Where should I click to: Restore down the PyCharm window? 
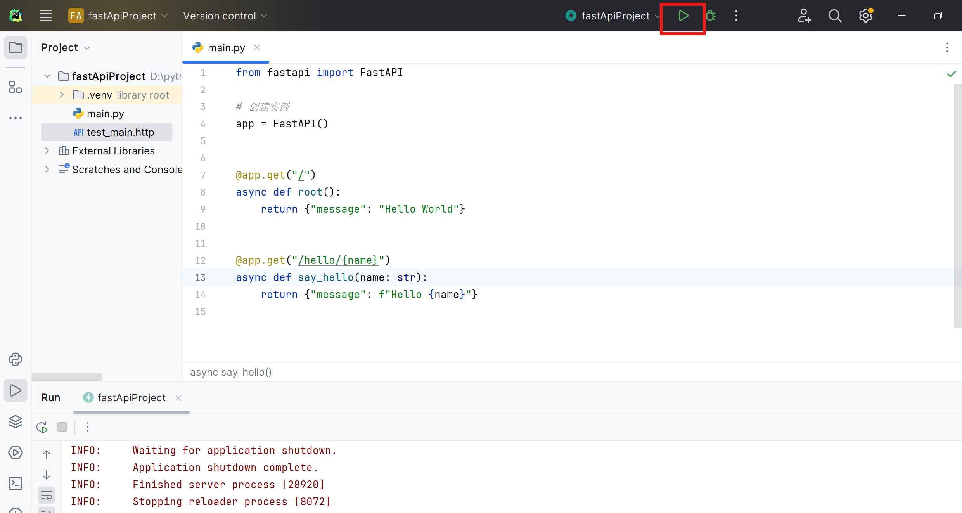[938, 16]
